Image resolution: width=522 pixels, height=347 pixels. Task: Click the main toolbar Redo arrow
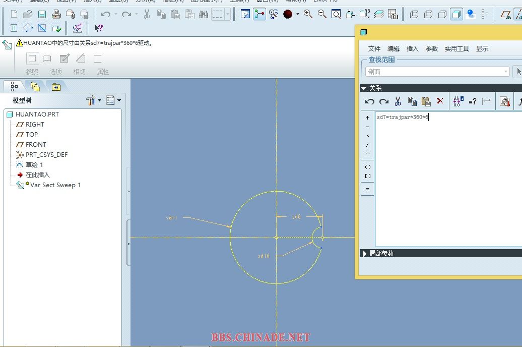126,14
